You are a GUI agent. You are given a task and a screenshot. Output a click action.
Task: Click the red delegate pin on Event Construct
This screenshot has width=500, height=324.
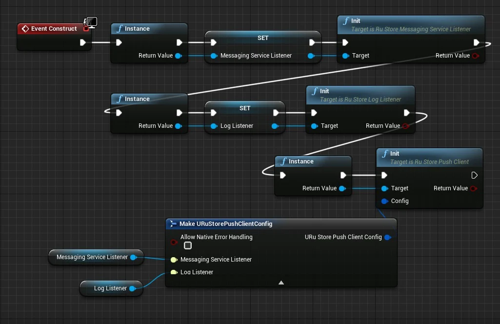[86, 29]
